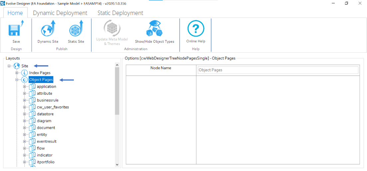Open Online Help question mark icon
Viewport: 367px width, 171px height.
click(196, 29)
